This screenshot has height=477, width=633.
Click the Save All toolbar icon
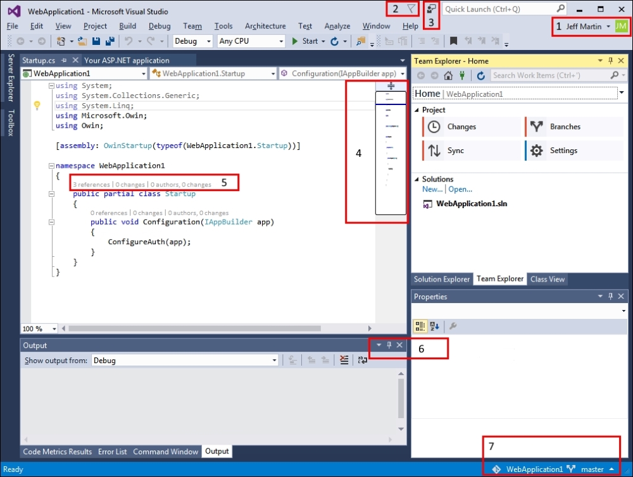(x=110, y=41)
